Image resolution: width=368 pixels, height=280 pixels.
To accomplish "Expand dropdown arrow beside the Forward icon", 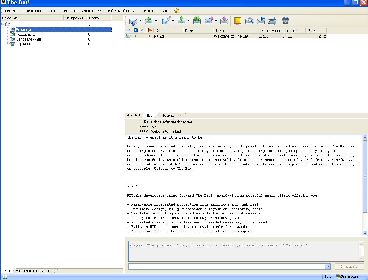I will point(216,21).
